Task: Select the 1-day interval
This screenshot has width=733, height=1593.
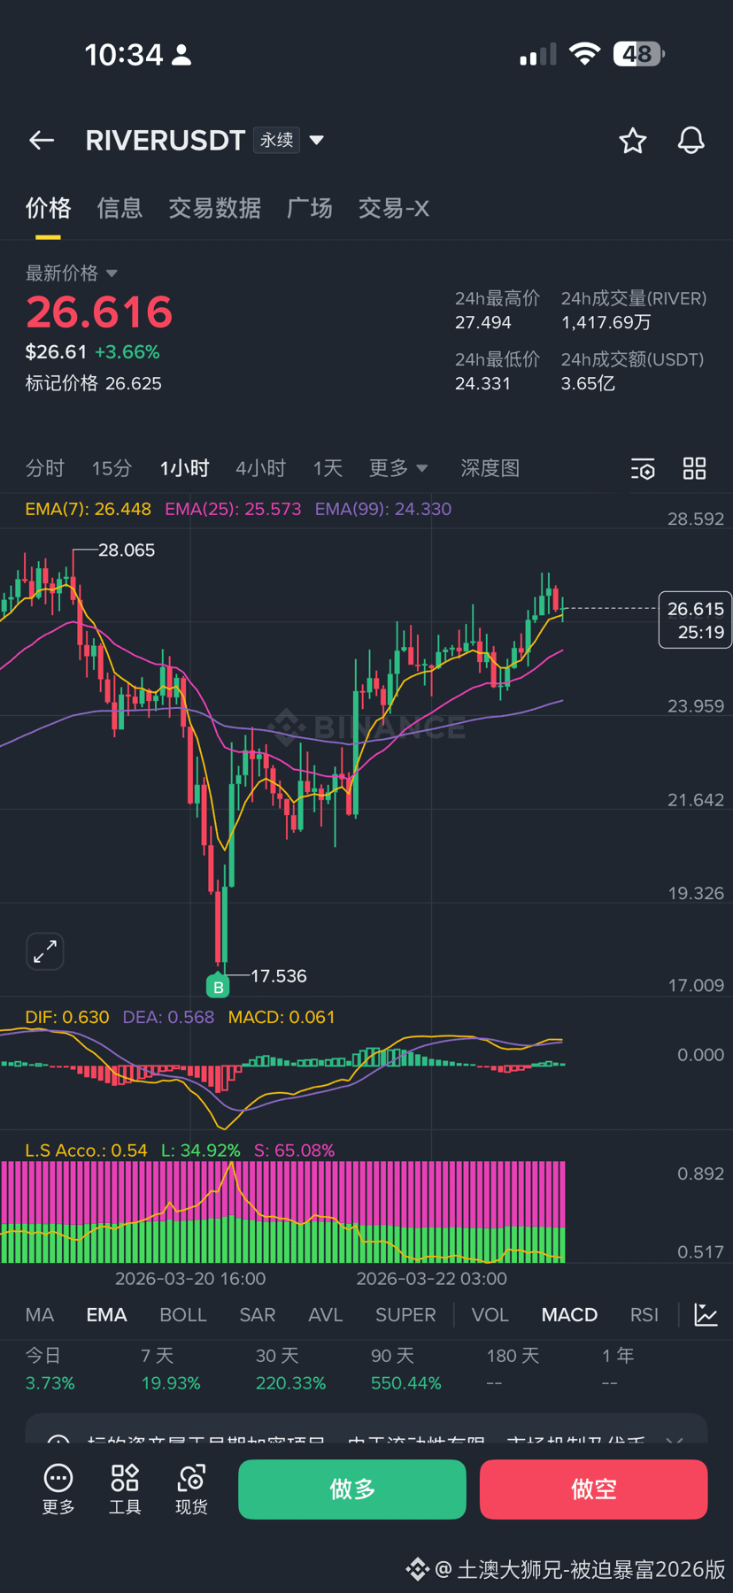Action: [x=328, y=468]
